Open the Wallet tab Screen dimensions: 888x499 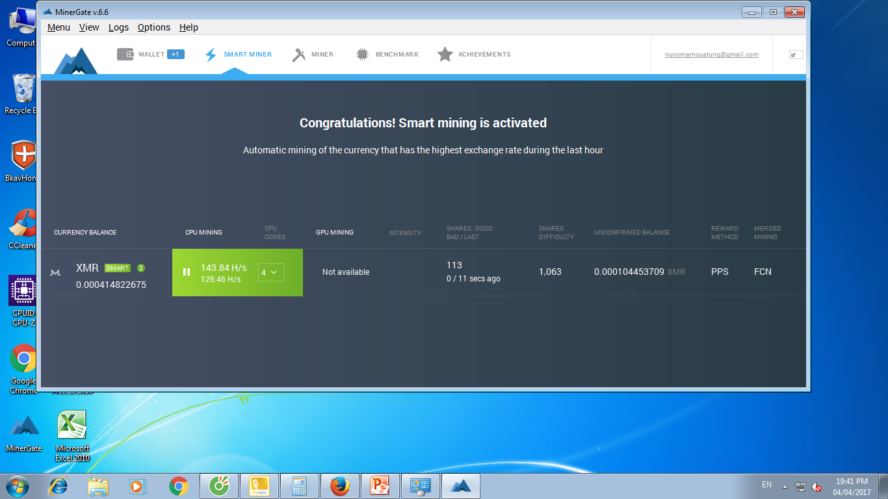[x=151, y=55]
